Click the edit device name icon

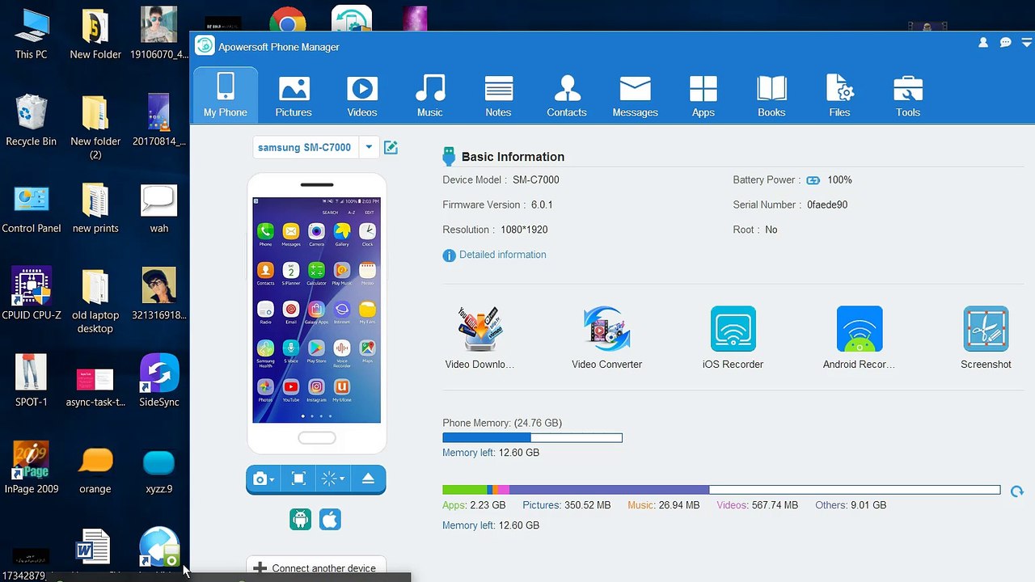(391, 147)
